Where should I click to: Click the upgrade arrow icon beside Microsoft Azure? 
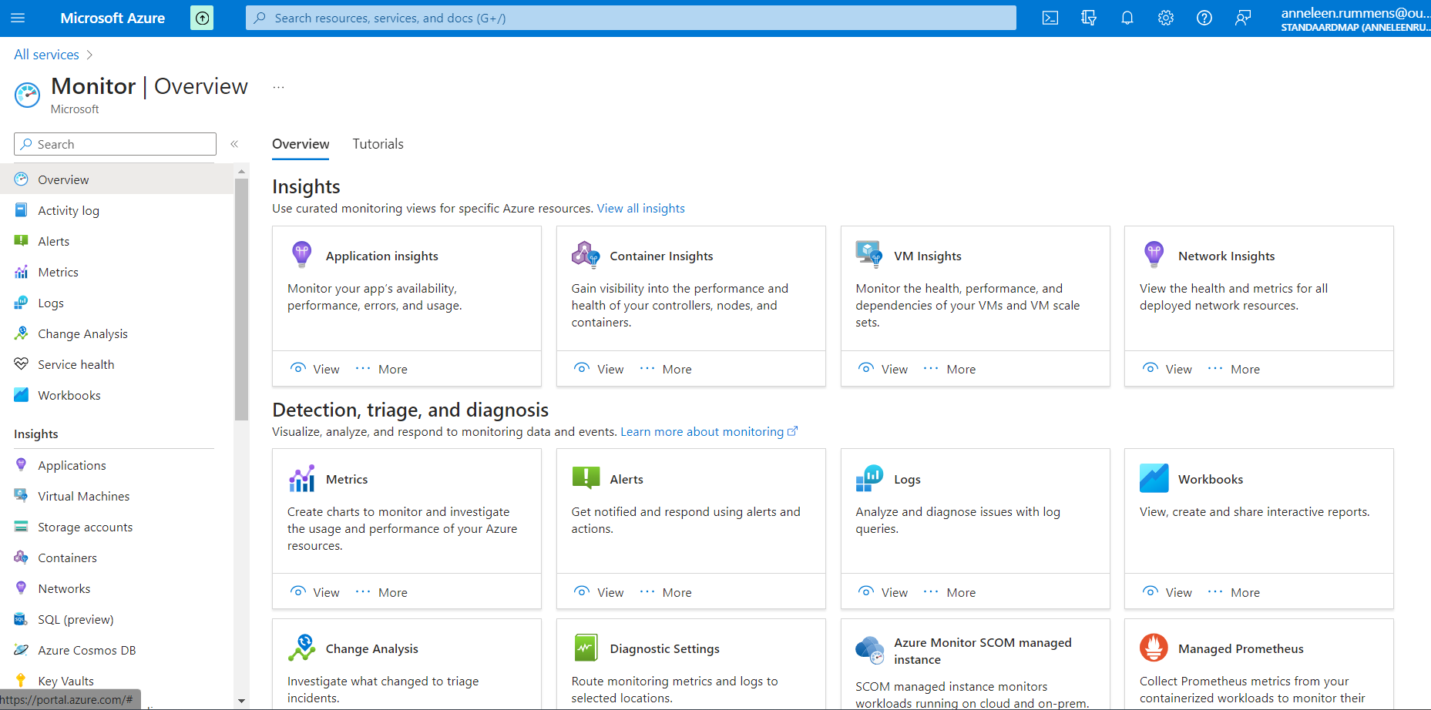click(x=202, y=18)
